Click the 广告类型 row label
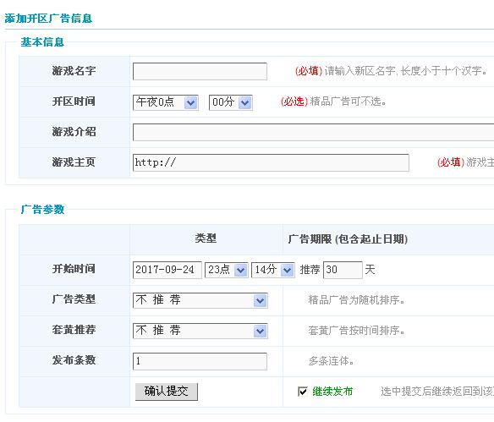 click(x=74, y=299)
